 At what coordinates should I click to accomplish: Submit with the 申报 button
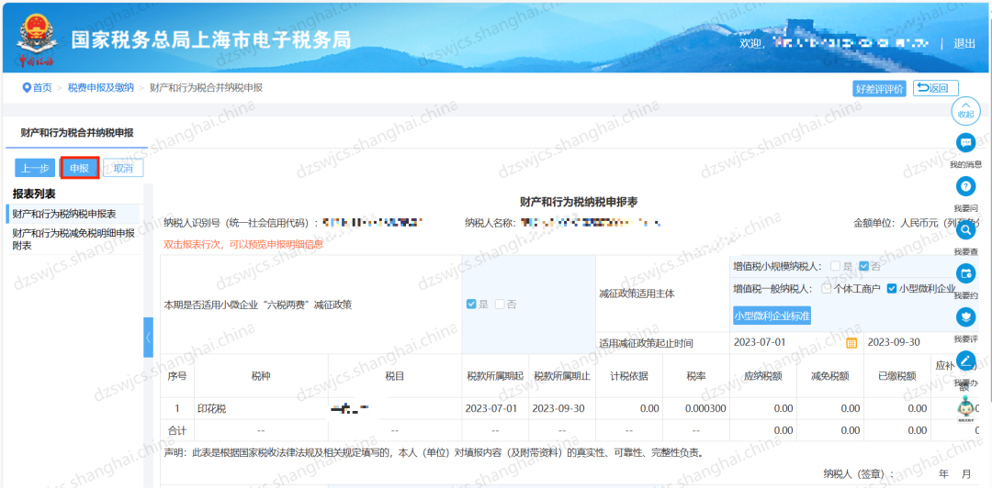[x=79, y=168]
